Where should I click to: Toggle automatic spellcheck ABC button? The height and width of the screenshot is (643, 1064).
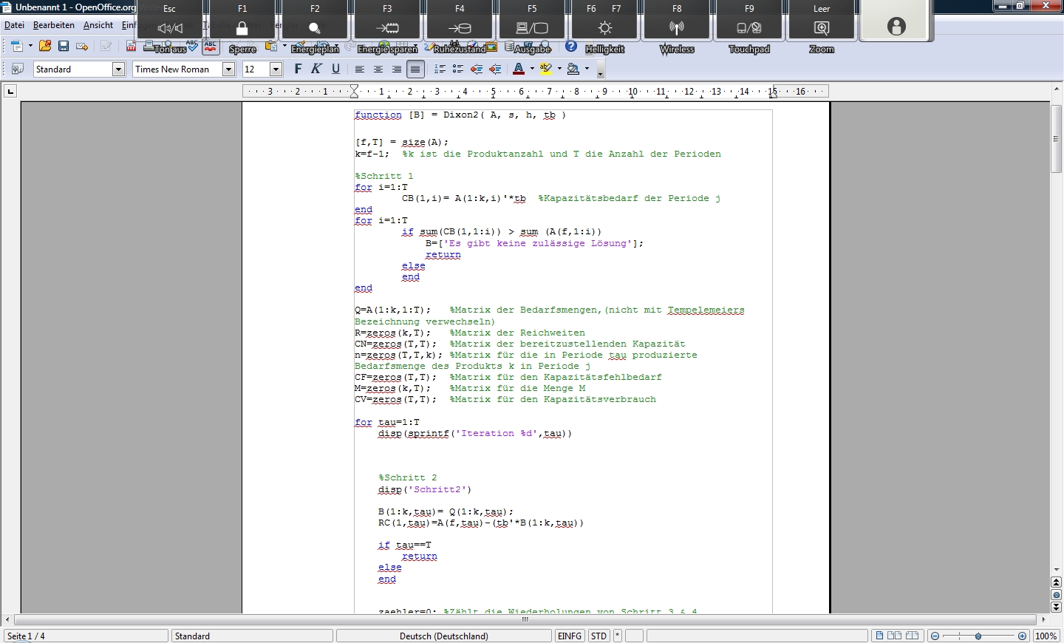(x=211, y=47)
